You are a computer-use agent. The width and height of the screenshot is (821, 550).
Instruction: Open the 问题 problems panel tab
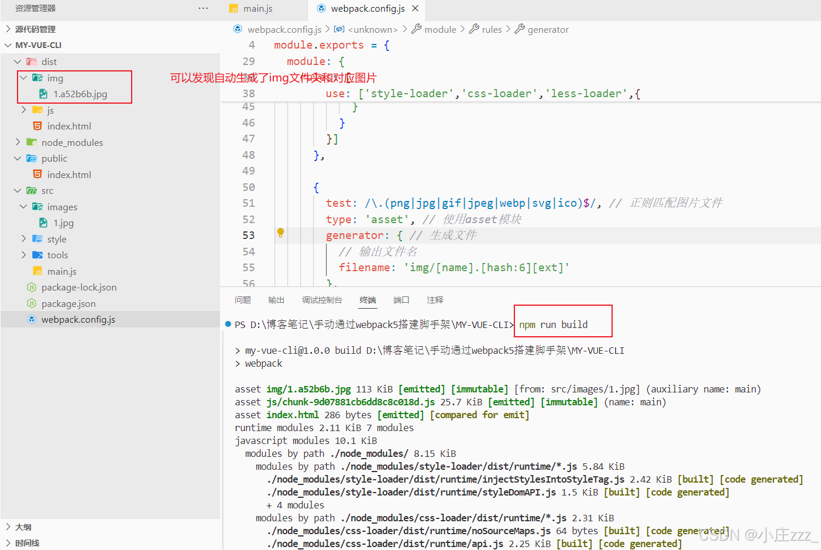click(x=242, y=300)
